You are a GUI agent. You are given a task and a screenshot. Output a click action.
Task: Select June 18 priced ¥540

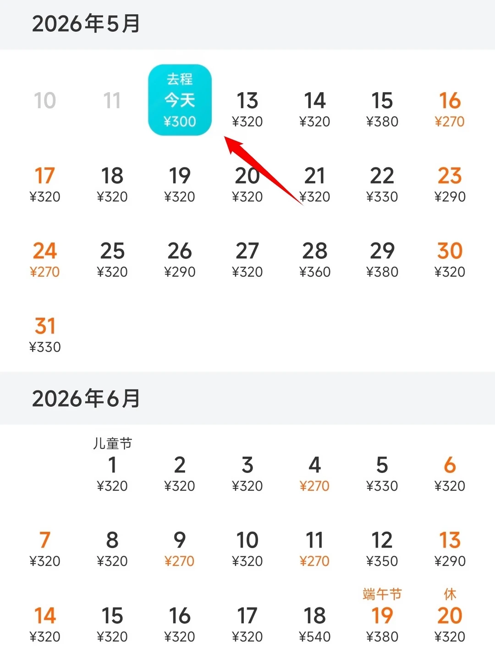click(x=315, y=624)
